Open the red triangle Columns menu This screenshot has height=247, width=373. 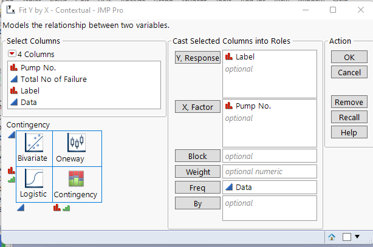pos(12,54)
